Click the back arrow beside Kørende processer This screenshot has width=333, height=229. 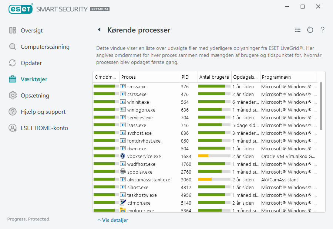tap(99, 30)
